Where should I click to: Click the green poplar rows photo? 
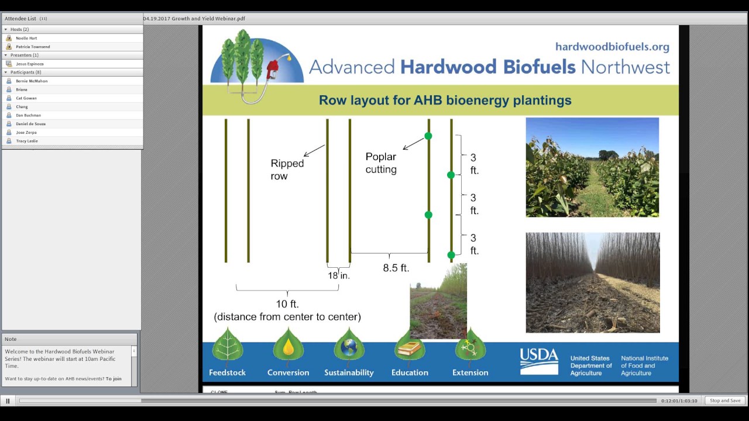(x=592, y=167)
